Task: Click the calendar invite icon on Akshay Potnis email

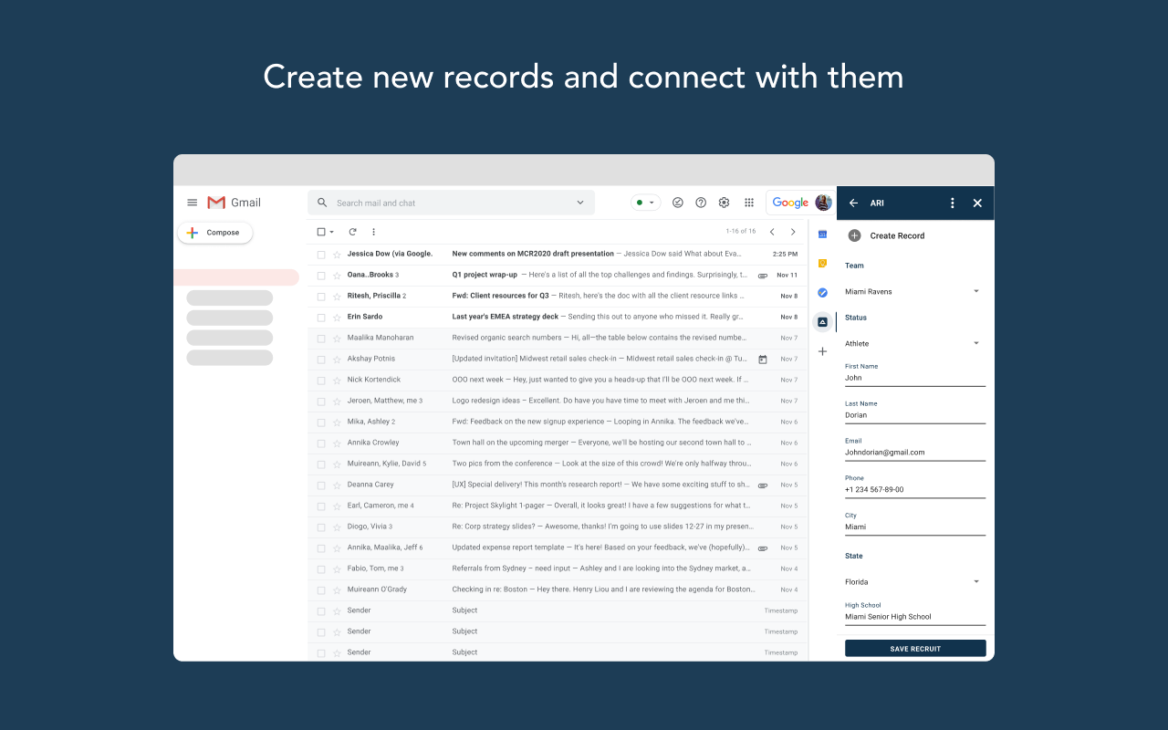Action: pos(763,360)
